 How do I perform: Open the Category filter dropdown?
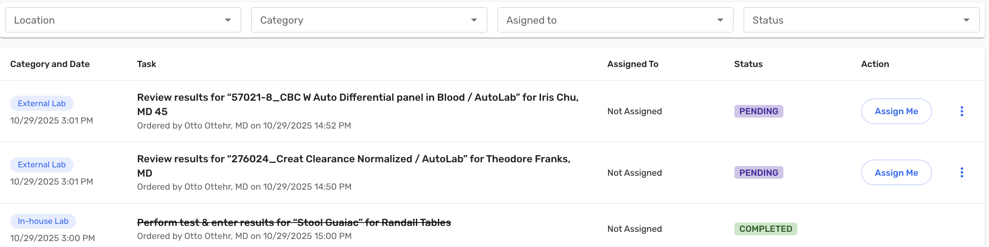coord(369,20)
